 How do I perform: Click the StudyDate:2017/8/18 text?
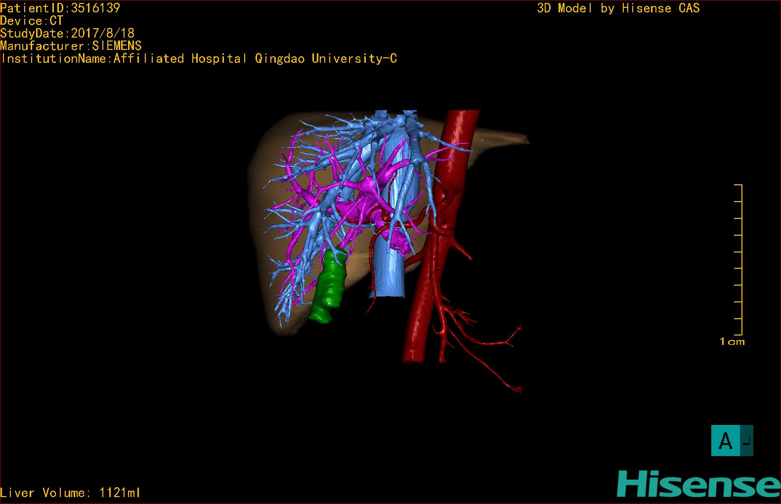(x=67, y=33)
